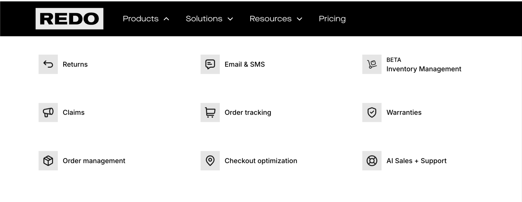
Task: Go to the Returns product link
Action: click(x=75, y=64)
